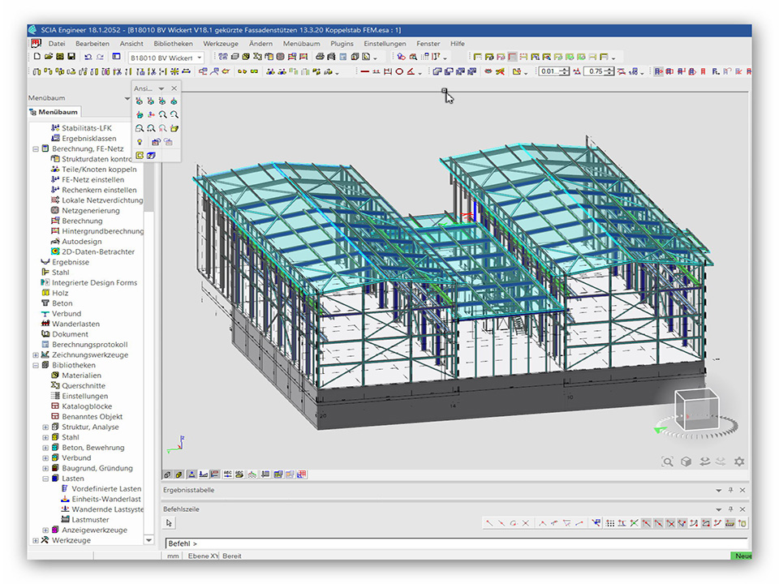Open the B18010 BV Wickert project dropdown
779x584 pixels.
[200, 58]
